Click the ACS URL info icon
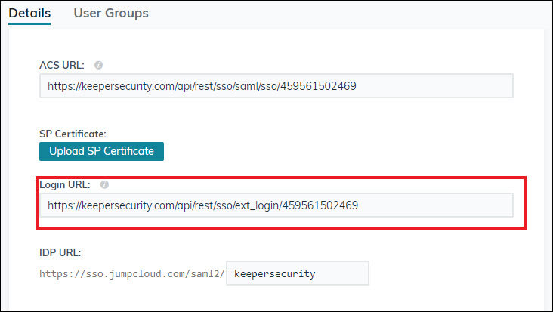Viewport: 553px width, 312px height. 98,66
